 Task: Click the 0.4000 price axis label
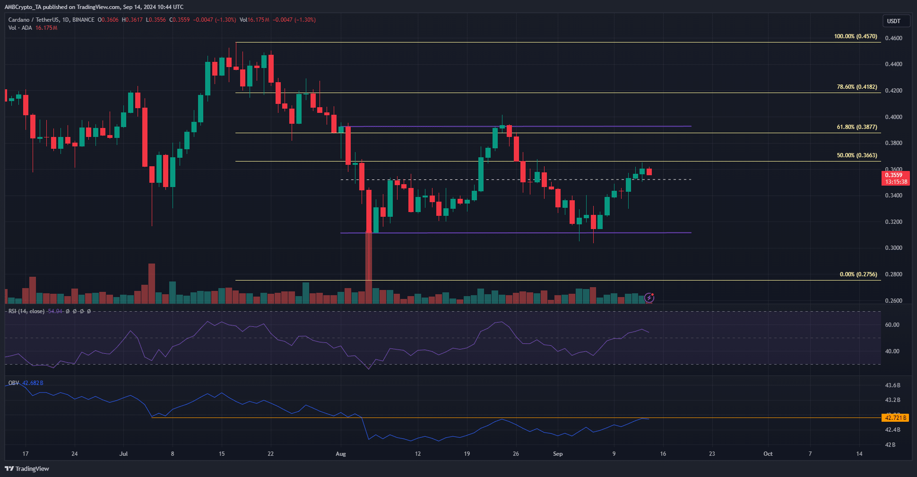coord(893,117)
